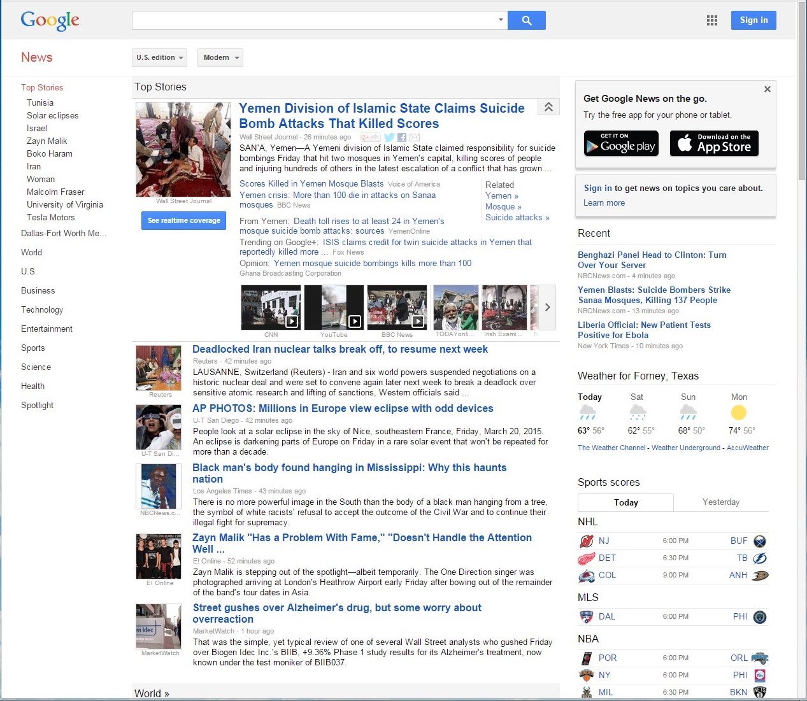Click the Portland Trail Blazers logo
The height and width of the screenshot is (701, 807).
pos(586,658)
